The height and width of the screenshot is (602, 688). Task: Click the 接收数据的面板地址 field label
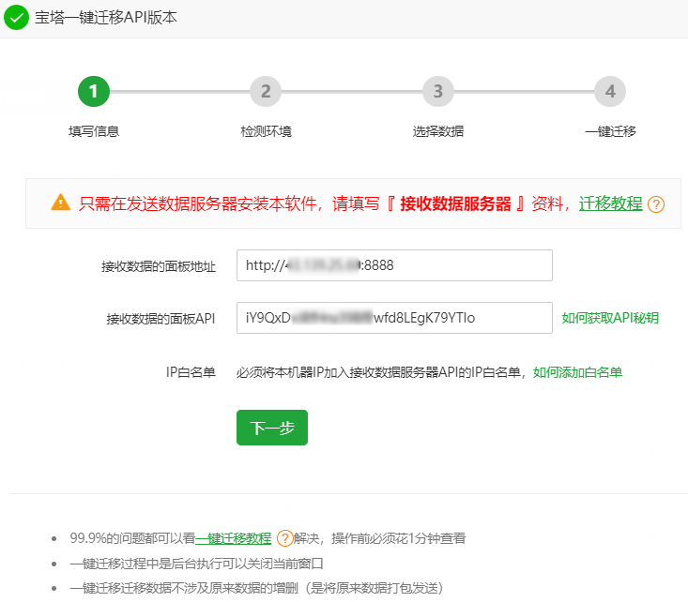click(159, 266)
